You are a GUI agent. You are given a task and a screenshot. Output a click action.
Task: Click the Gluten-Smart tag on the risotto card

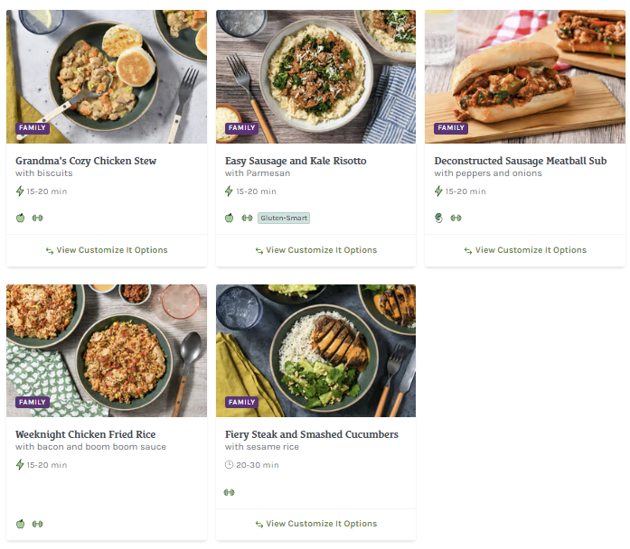coord(284,218)
